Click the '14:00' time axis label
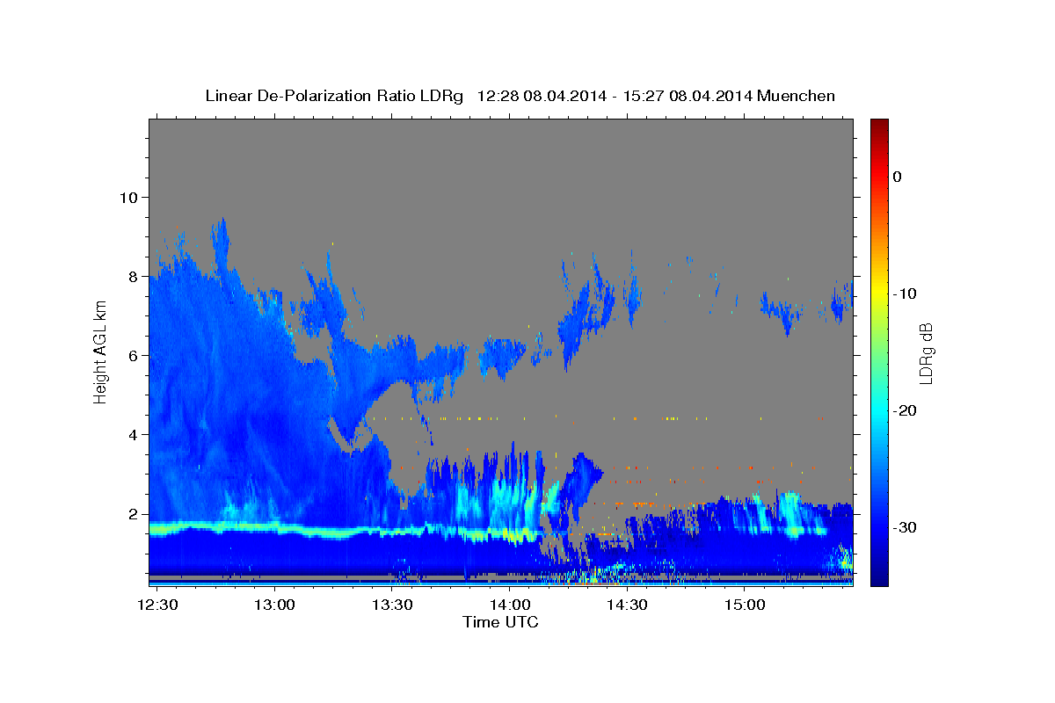 click(510, 605)
